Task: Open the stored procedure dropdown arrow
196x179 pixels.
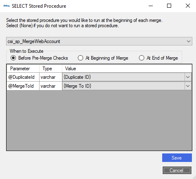Action: tap(189, 41)
